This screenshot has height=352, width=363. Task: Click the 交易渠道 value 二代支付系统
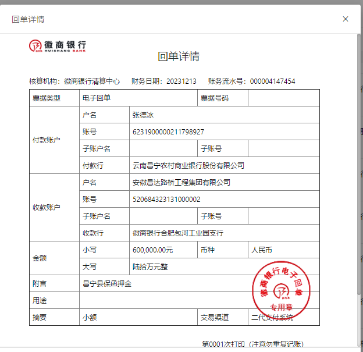[x=272, y=318]
